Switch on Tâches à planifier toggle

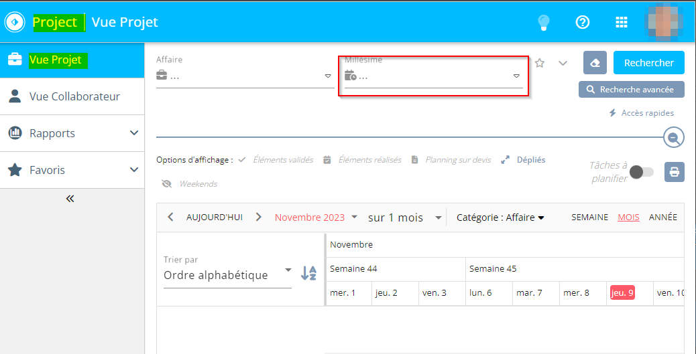pyautogui.click(x=642, y=172)
